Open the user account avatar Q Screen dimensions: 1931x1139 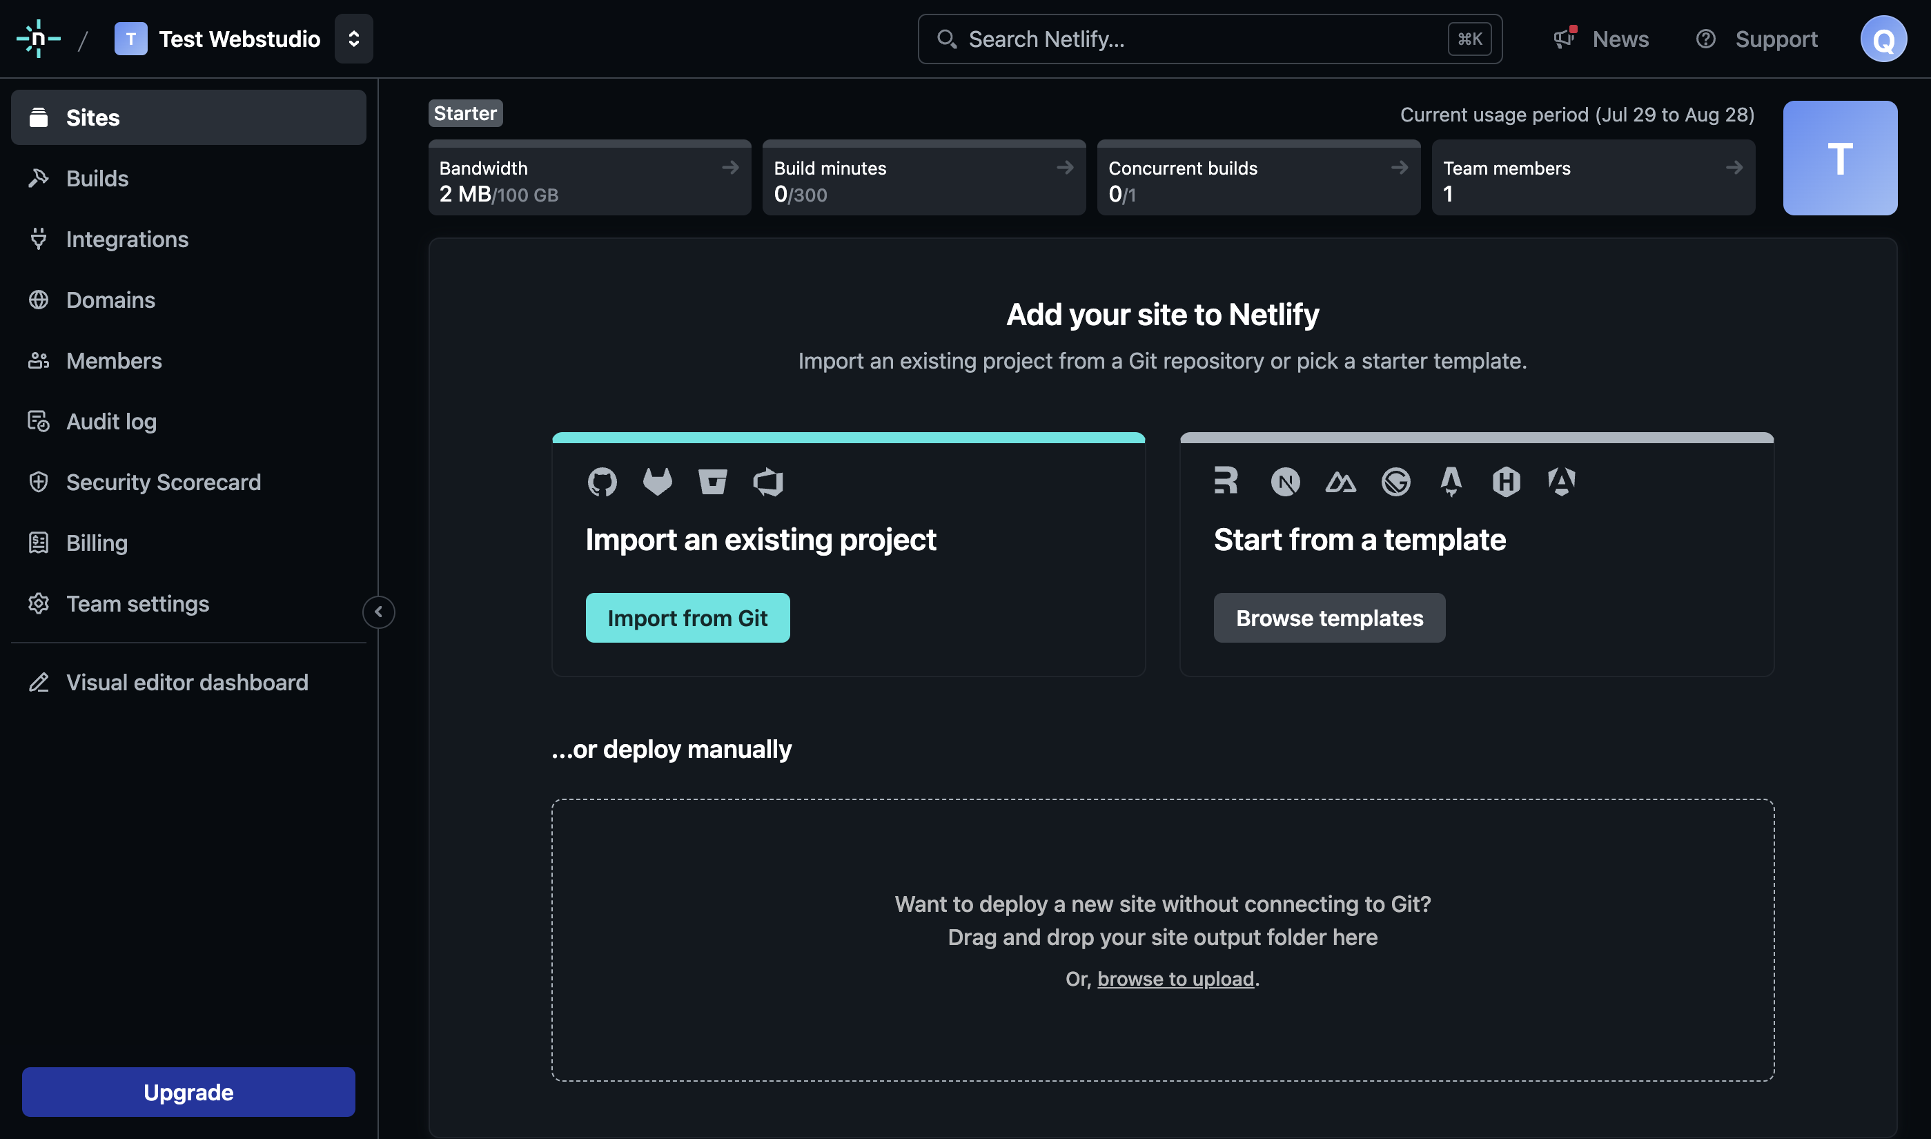[x=1883, y=39]
